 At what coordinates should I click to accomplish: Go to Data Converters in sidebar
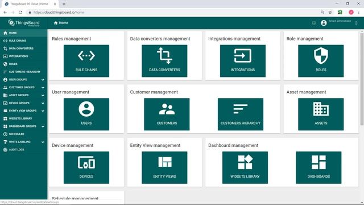click(23, 48)
